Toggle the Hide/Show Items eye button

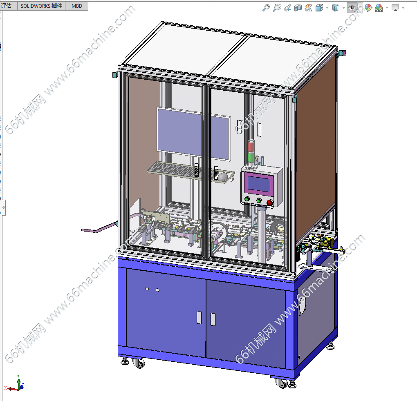pos(352,8)
